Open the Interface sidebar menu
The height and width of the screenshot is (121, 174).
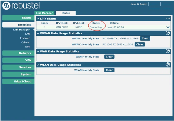click(x=18, y=25)
